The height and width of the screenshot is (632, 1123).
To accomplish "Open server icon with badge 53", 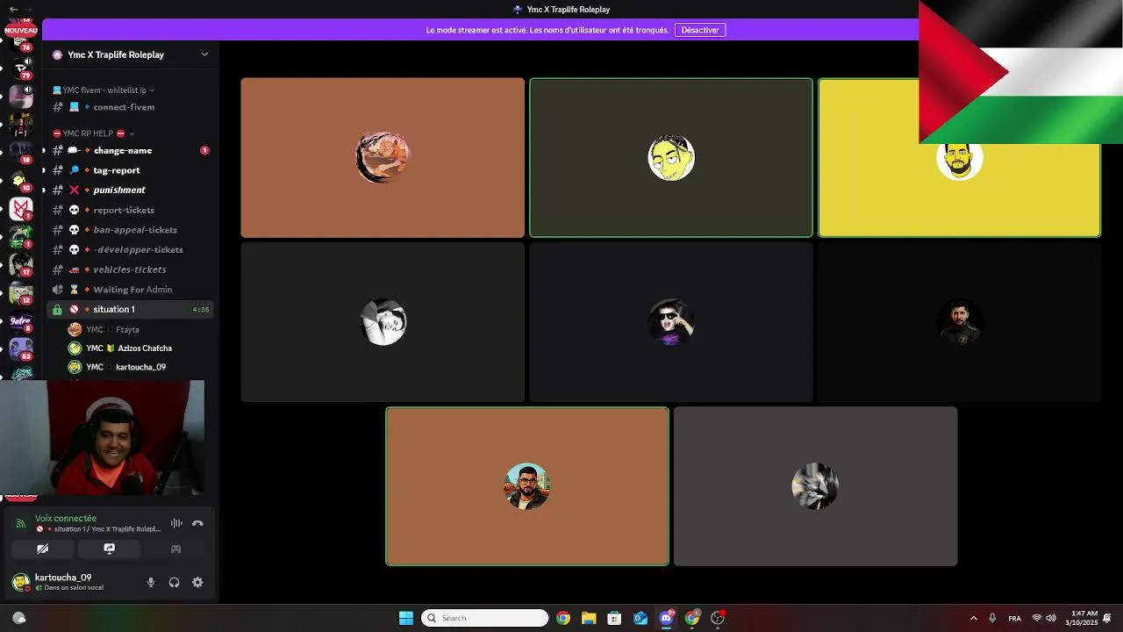I will [21, 348].
